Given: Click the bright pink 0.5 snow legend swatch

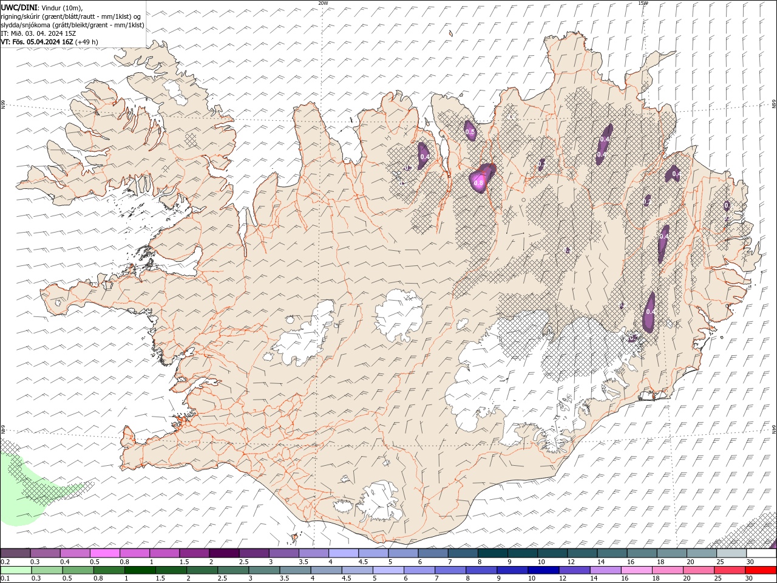Looking at the screenshot, I should coord(104,553).
